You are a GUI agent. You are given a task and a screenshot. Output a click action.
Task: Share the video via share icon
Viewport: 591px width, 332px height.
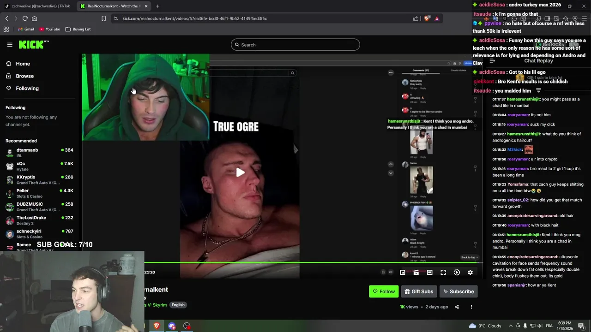pos(457,307)
